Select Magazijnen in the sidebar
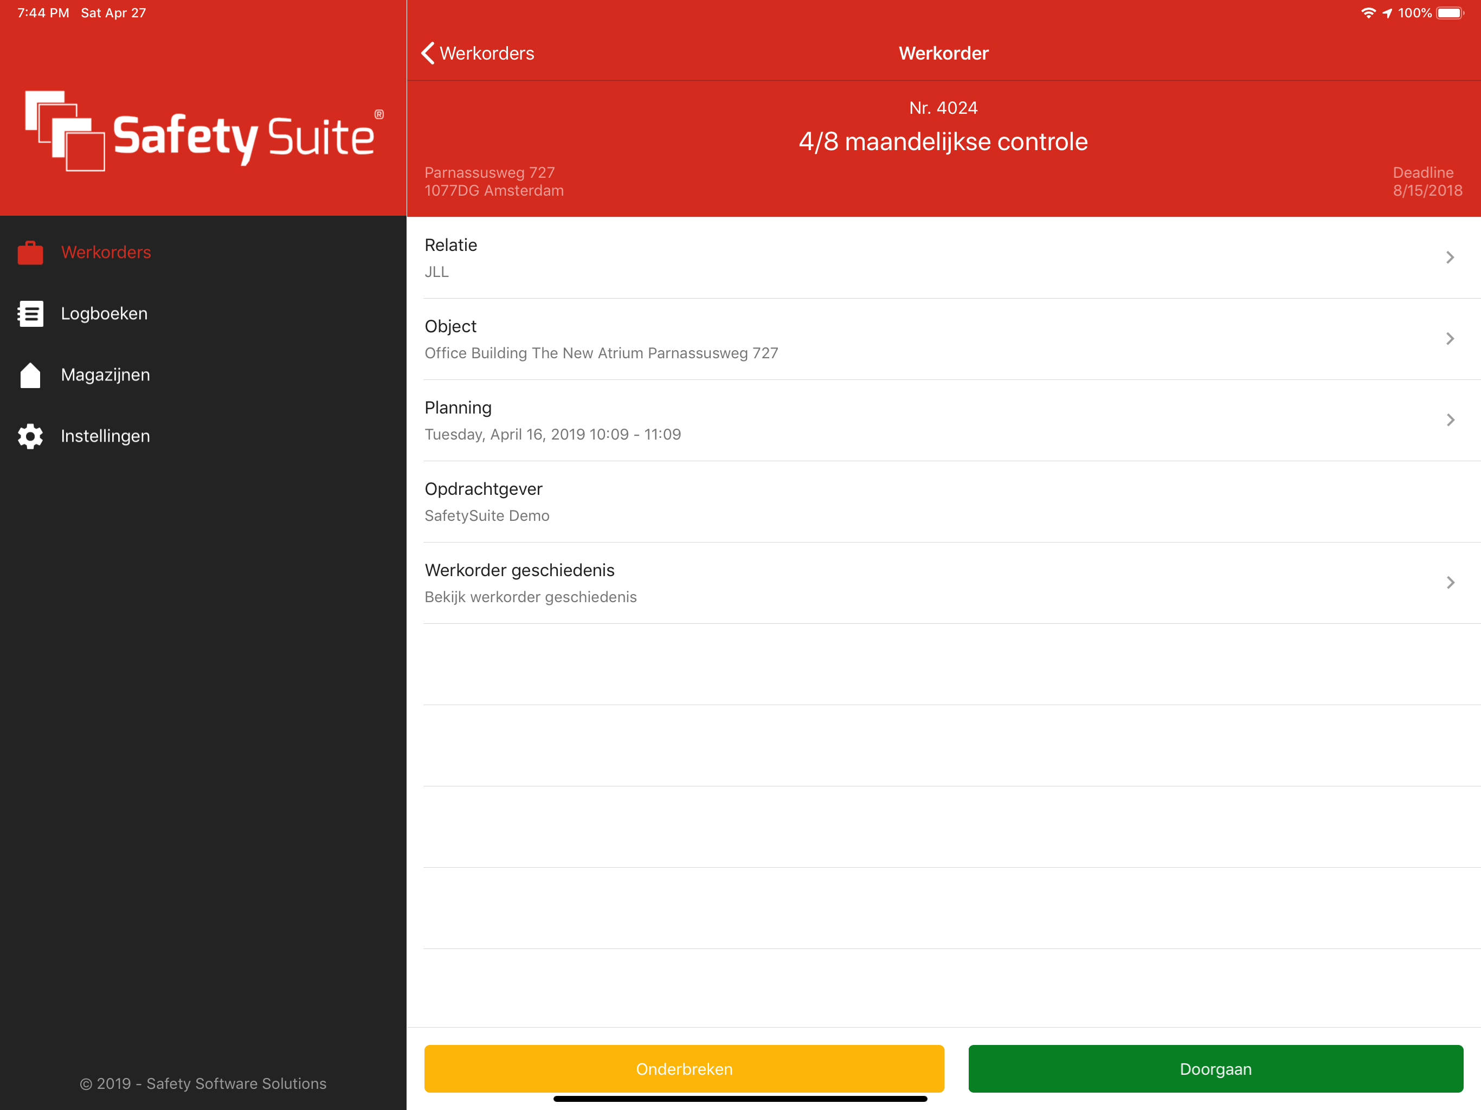The width and height of the screenshot is (1481, 1110). tap(203, 375)
